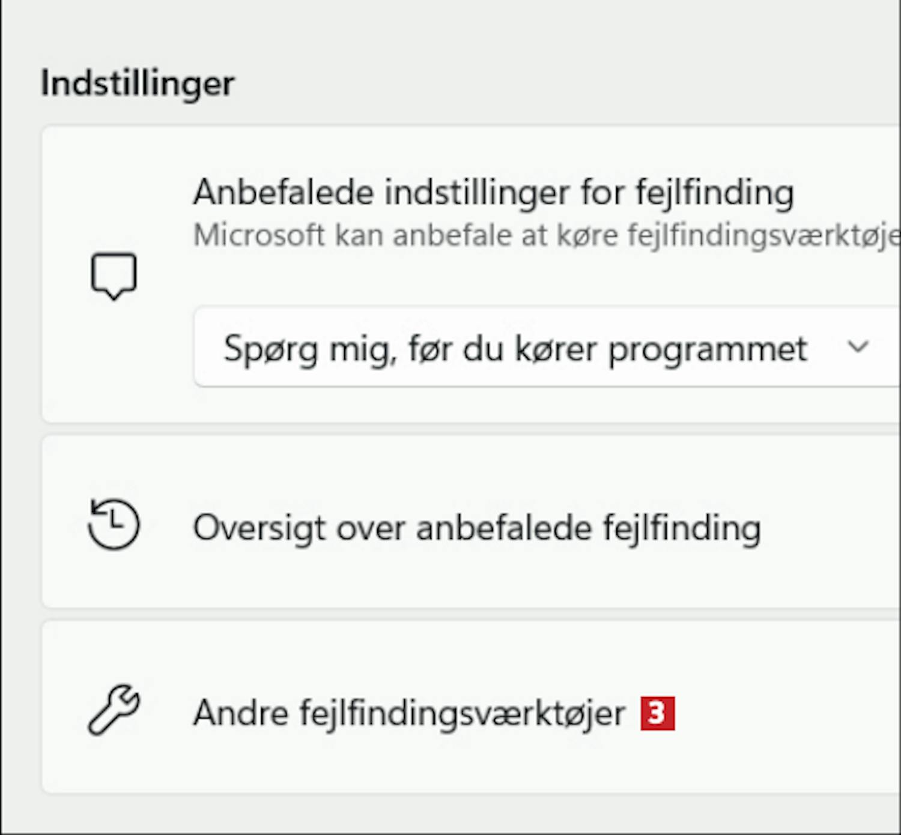Click the "Indstillinger" heading
Viewport: 901px width, 835px height.
138,83
